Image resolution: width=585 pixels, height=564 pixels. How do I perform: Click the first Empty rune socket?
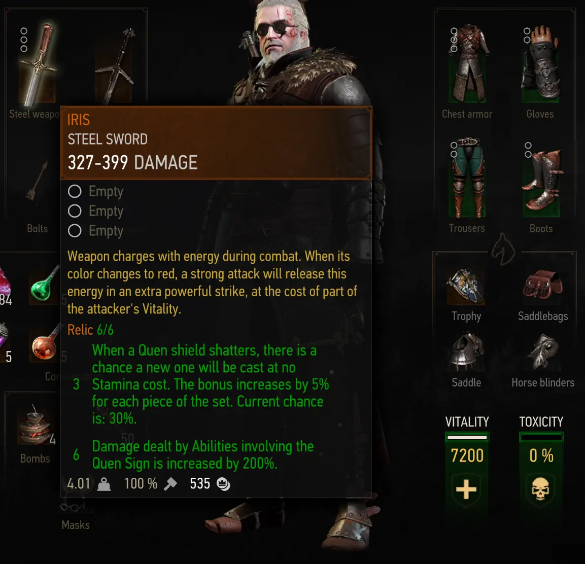coord(75,191)
